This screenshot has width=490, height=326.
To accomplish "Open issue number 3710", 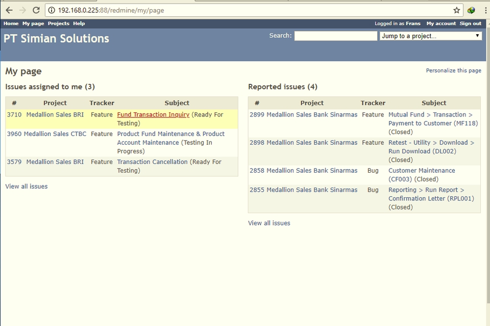I will (x=14, y=114).
